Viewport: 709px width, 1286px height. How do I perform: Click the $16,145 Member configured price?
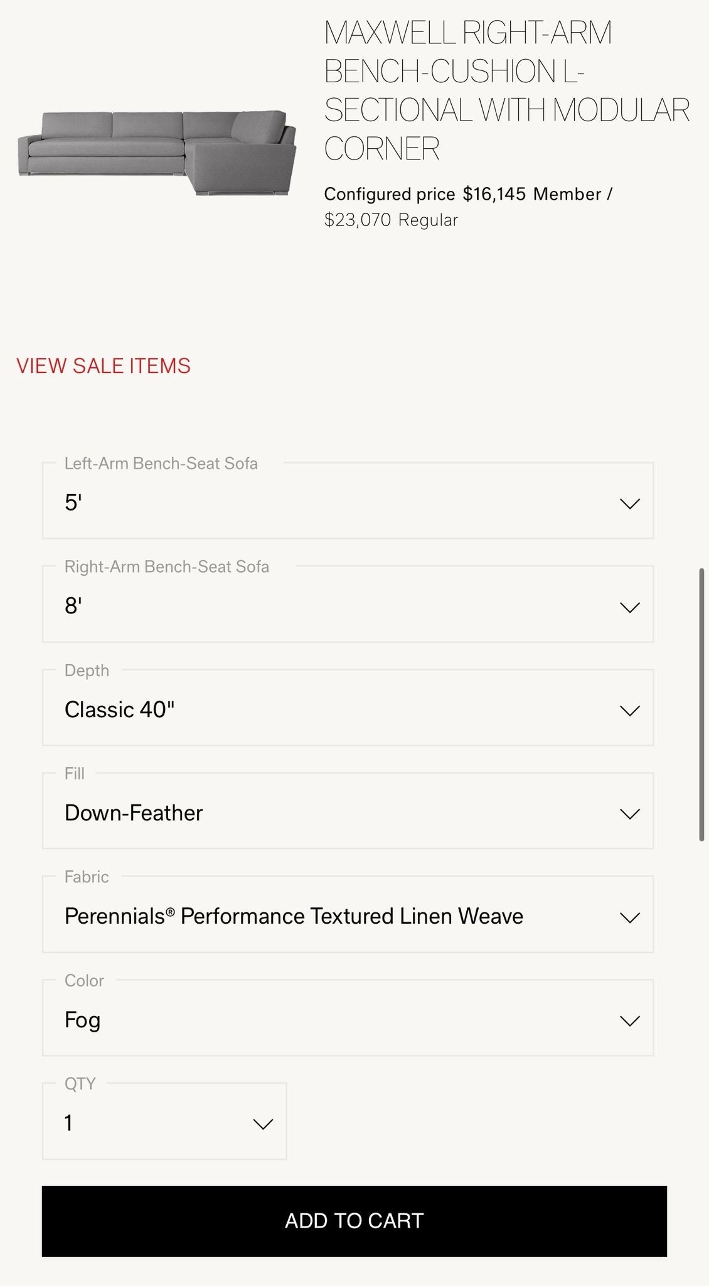point(494,194)
